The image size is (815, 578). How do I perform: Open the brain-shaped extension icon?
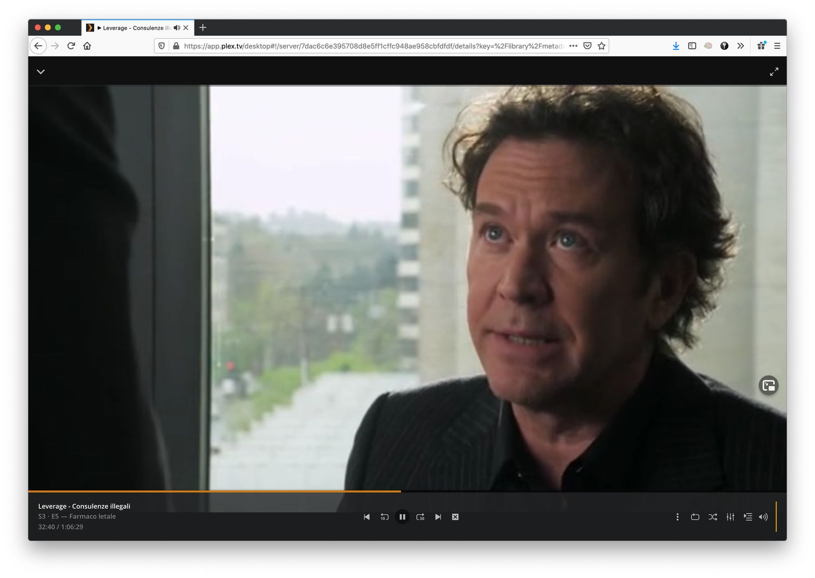(x=708, y=46)
